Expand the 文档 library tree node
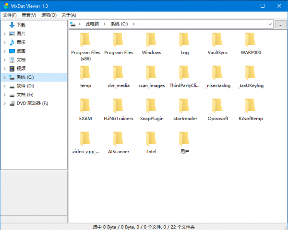 tap(5, 60)
